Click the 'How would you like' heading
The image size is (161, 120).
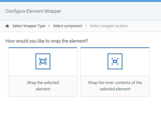(x=47, y=41)
